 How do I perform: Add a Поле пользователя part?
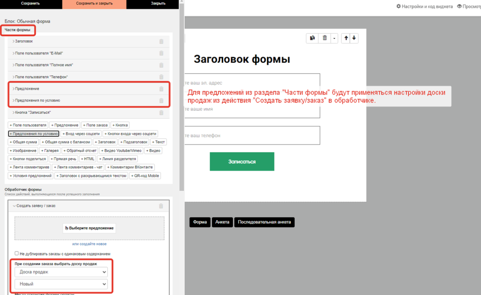point(28,125)
